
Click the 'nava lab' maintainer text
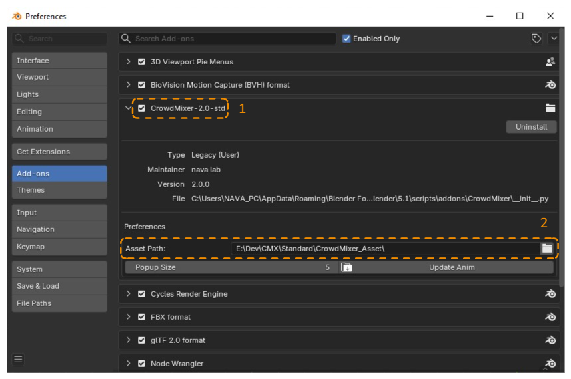tap(206, 170)
